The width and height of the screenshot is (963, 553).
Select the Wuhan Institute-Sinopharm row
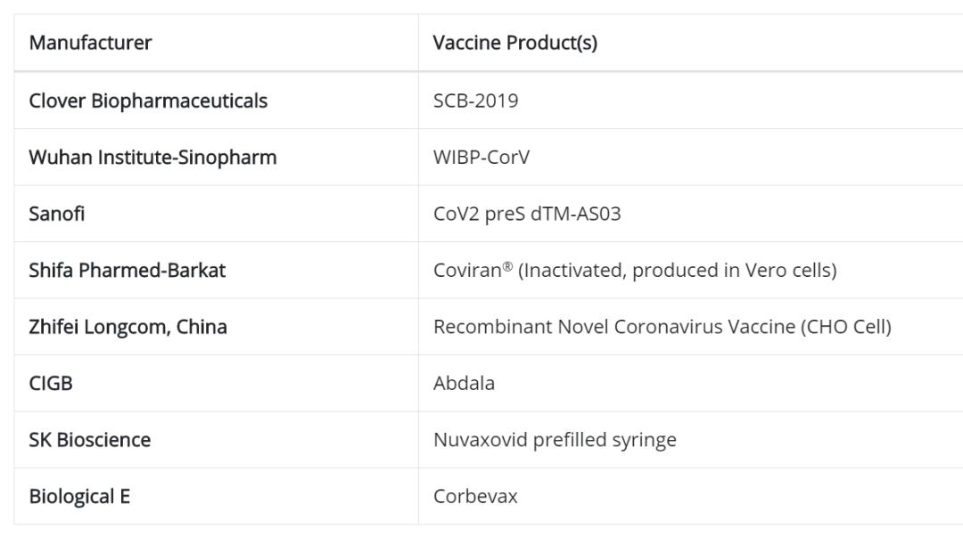coord(152,158)
